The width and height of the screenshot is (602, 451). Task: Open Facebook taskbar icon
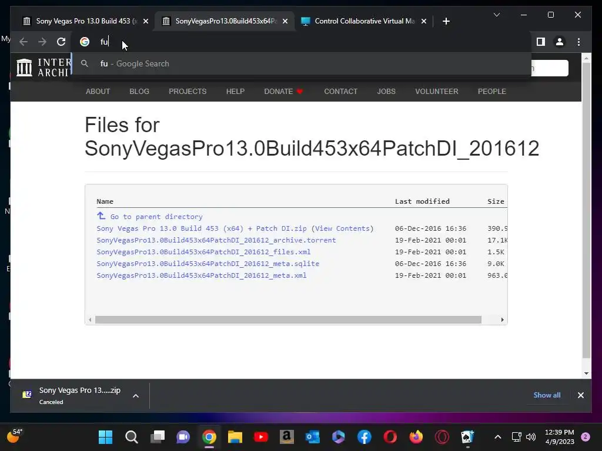coord(364,437)
